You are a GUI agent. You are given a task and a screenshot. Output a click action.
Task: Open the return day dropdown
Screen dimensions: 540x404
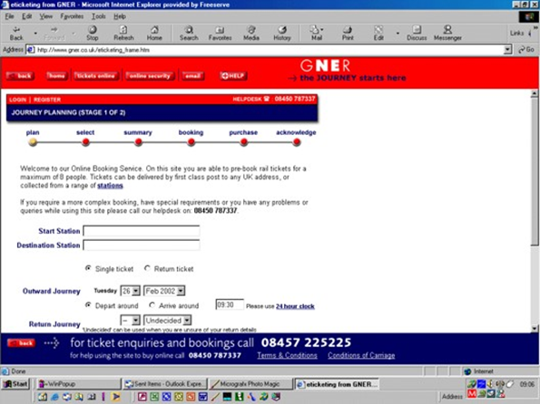[x=130, y=321]
